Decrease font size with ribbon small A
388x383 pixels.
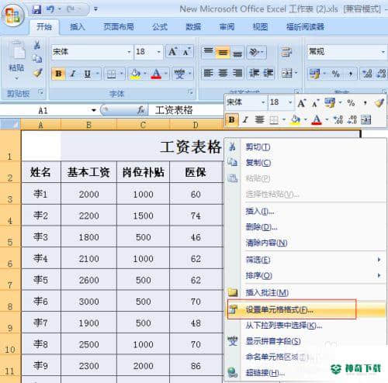186,52
